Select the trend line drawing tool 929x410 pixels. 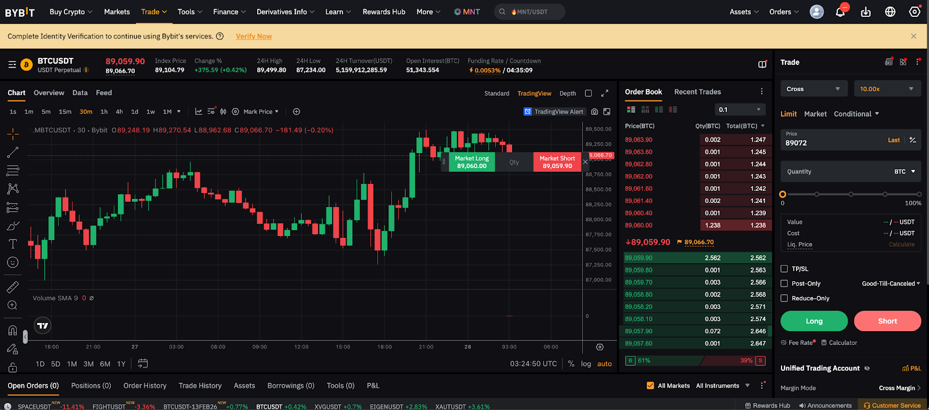coord(13,153)
